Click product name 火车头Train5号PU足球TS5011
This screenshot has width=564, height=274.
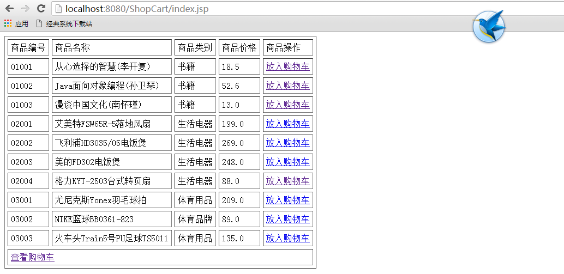coord(111,238)
